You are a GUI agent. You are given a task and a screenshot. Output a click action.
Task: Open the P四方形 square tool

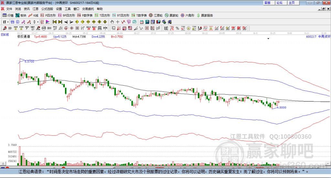click(48, 16)
